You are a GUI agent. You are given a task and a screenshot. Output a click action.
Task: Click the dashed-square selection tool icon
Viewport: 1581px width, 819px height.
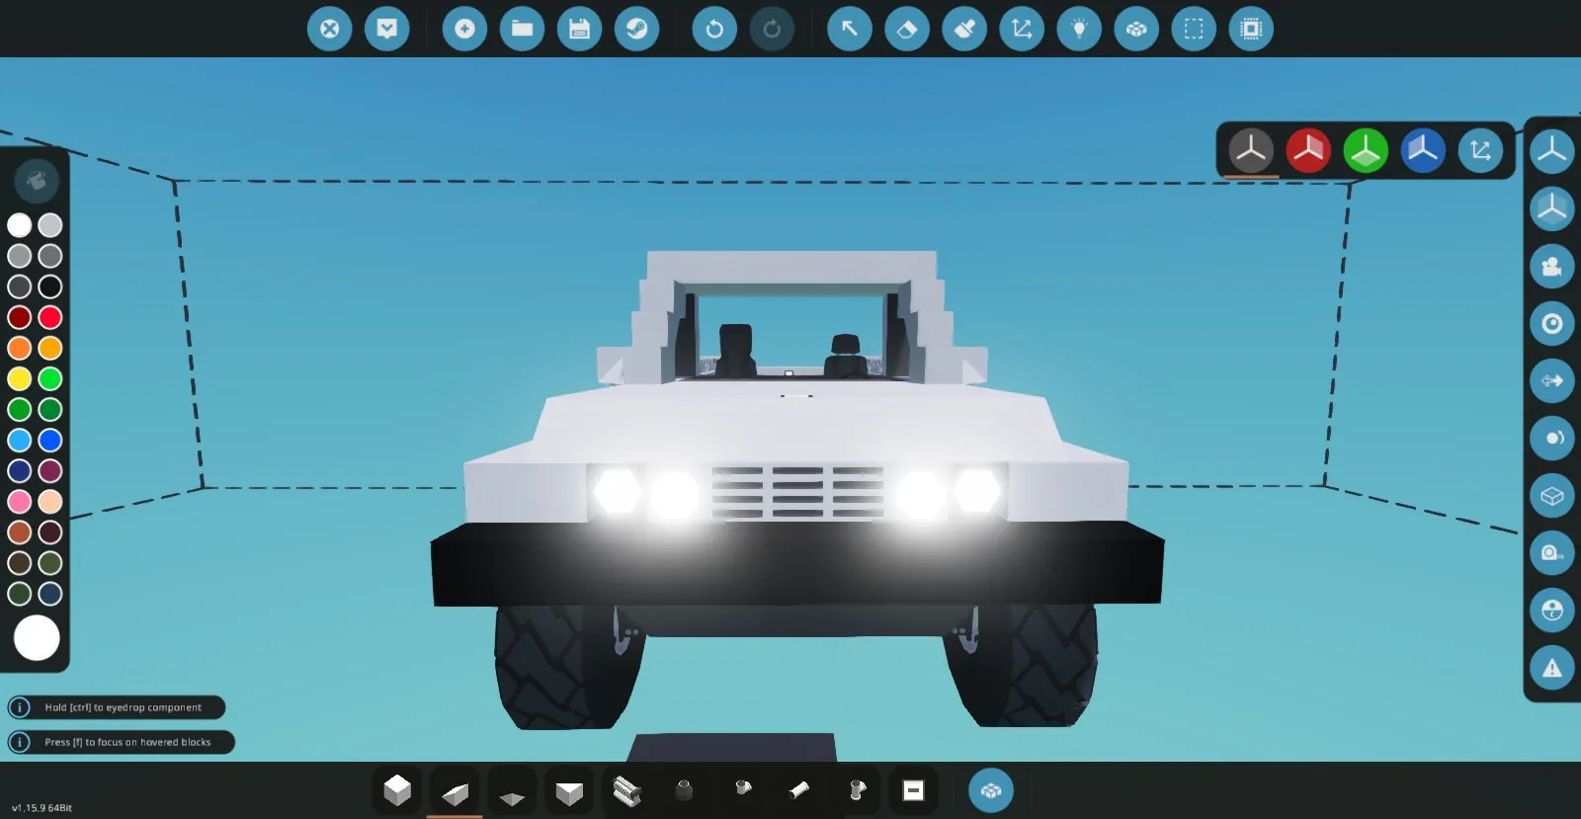(1194, 29)
